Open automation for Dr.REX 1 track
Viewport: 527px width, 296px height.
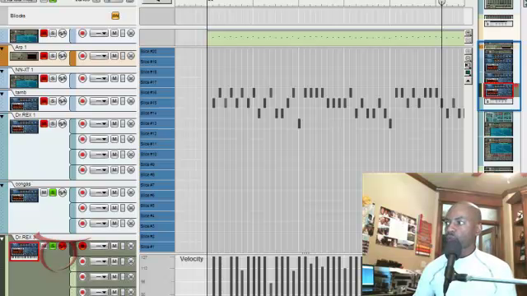[63, 124]
